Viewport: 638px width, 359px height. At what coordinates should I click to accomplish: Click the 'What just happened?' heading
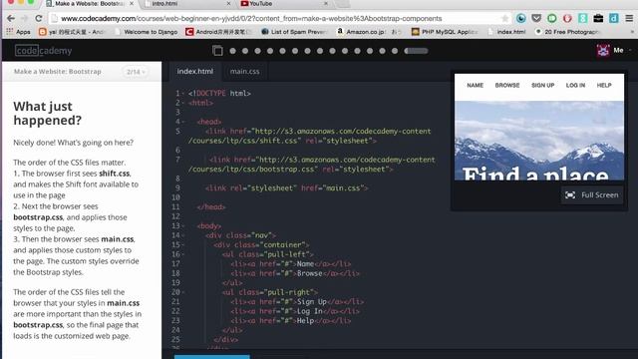tap(47, 113)
